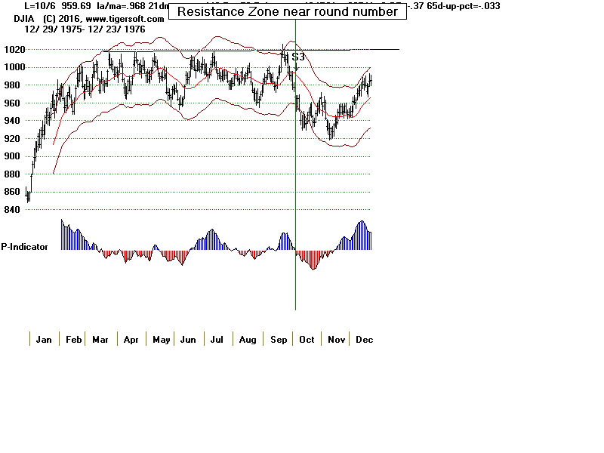
Task: Click the red P-Indicator bars in October
Action: pyautogui.click(x=311, y=259)
